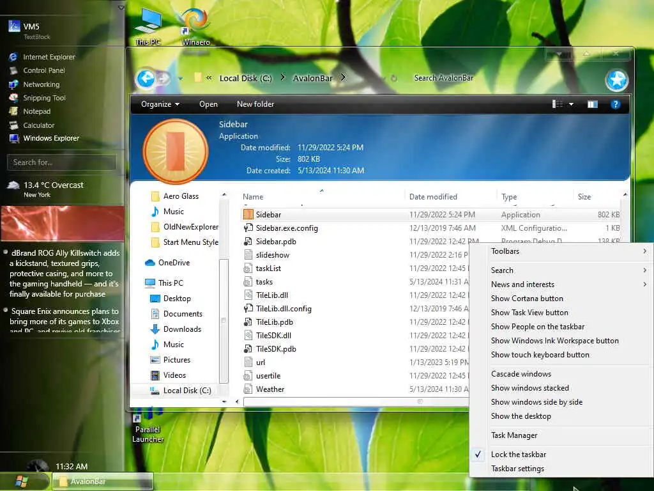Click horizontal scrollbar in file list
This screenshot has width=654, height=491.
point(356,401)
